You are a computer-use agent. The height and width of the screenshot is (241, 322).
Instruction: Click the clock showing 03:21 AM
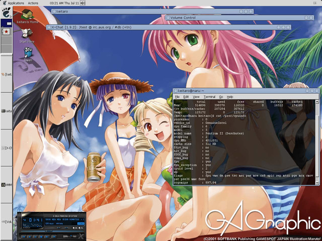click(64, 3)
